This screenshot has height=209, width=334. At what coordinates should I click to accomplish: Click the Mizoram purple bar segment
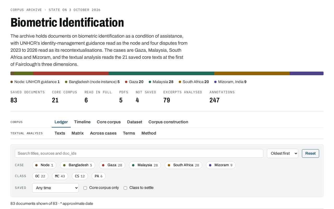(307, 73)
